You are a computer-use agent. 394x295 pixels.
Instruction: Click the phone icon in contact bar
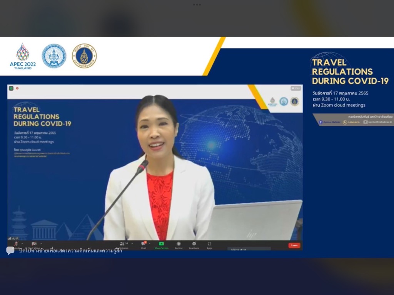[345, 122]
